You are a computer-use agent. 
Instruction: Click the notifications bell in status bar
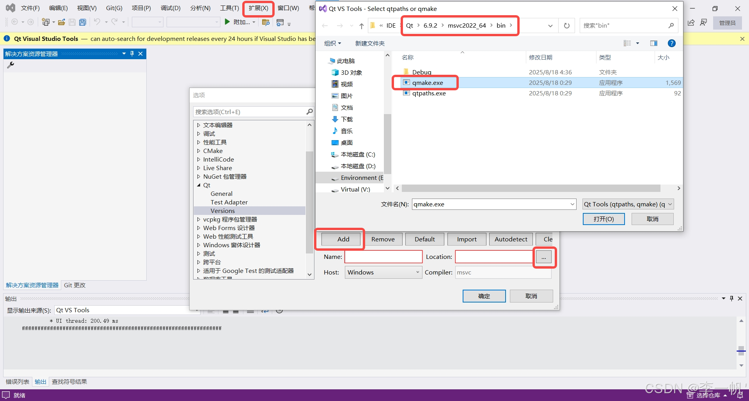[x=740, y=395]
